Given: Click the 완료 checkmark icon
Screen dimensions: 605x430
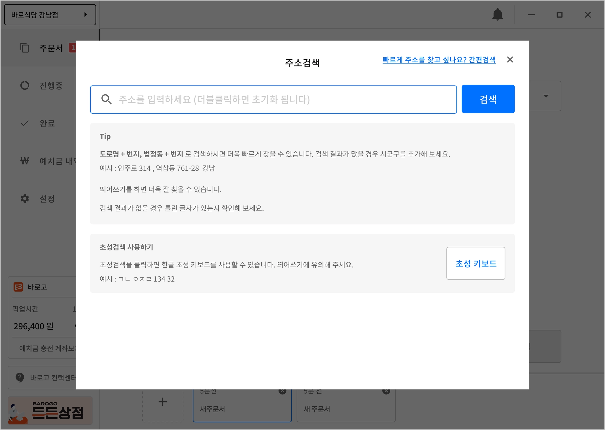Looking at the screenshot, I should coord(25,123).
